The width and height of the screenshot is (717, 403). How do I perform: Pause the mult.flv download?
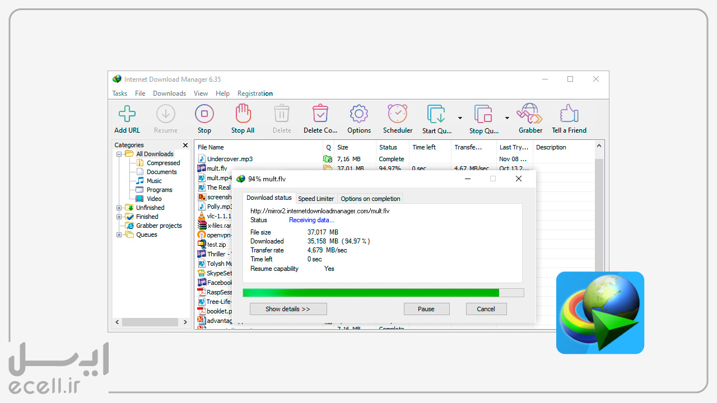tap(426, 309)
